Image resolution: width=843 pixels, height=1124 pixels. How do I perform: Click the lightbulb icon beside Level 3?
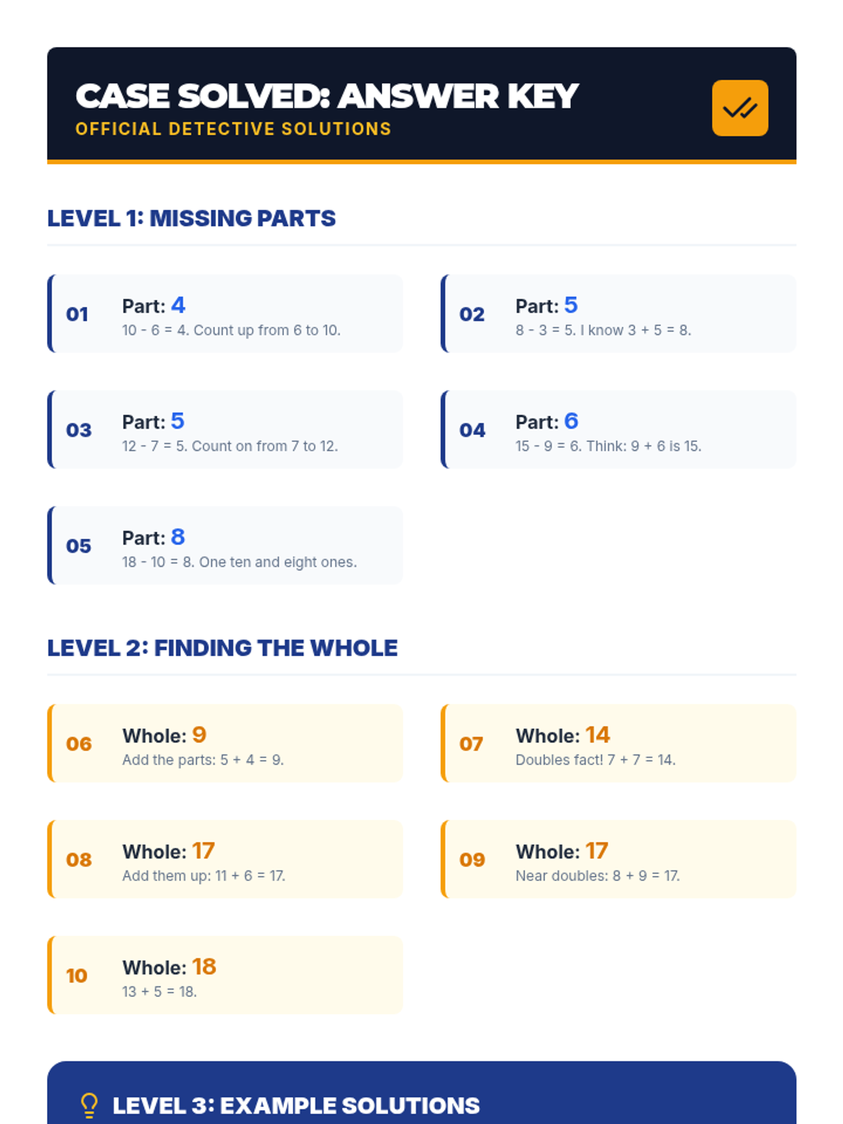89,1105
